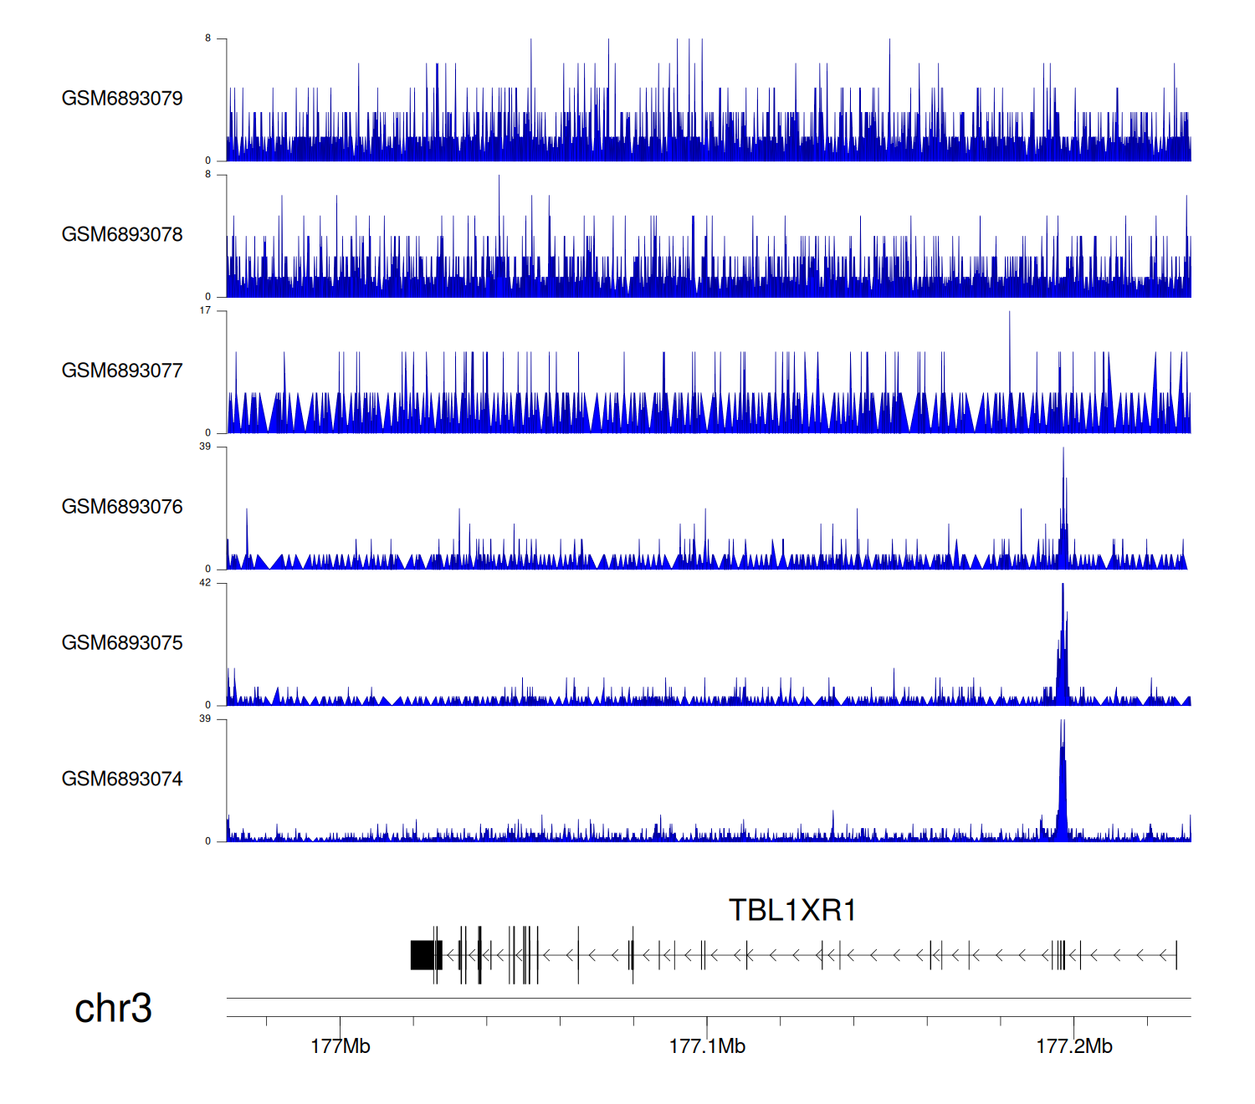1255x1104 pixels.
Task: Click the 177.2Mb axis tick label
Action: pos(1074,1046)
